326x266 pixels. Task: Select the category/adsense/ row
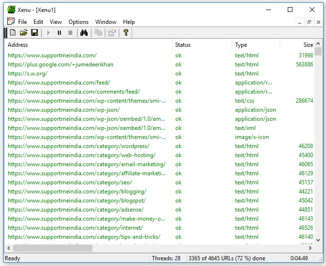[x=159, y=210]
